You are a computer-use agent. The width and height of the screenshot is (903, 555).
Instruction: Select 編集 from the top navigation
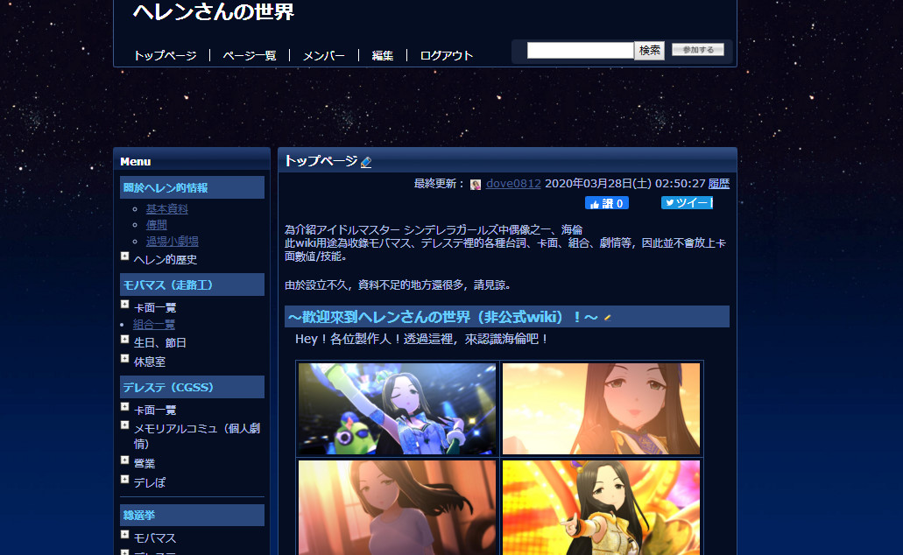click(382, 54)
